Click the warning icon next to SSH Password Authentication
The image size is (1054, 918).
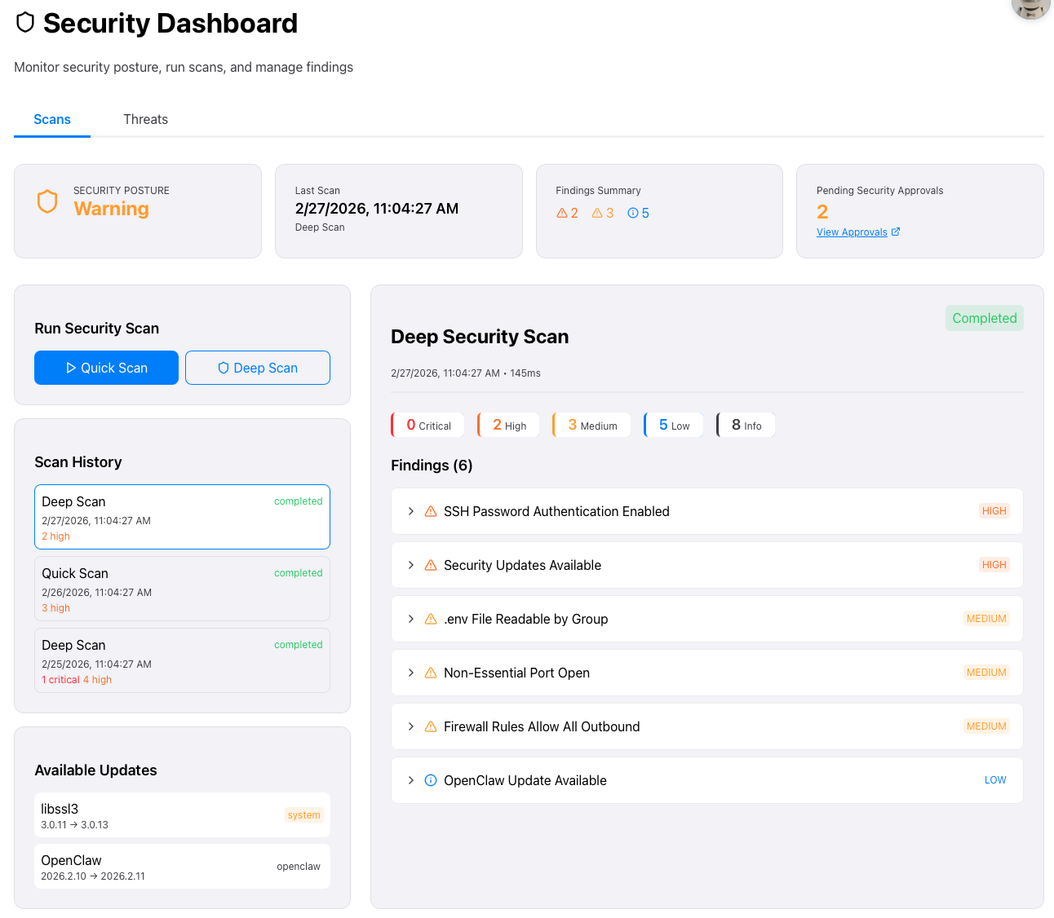[x=430, y=511]
